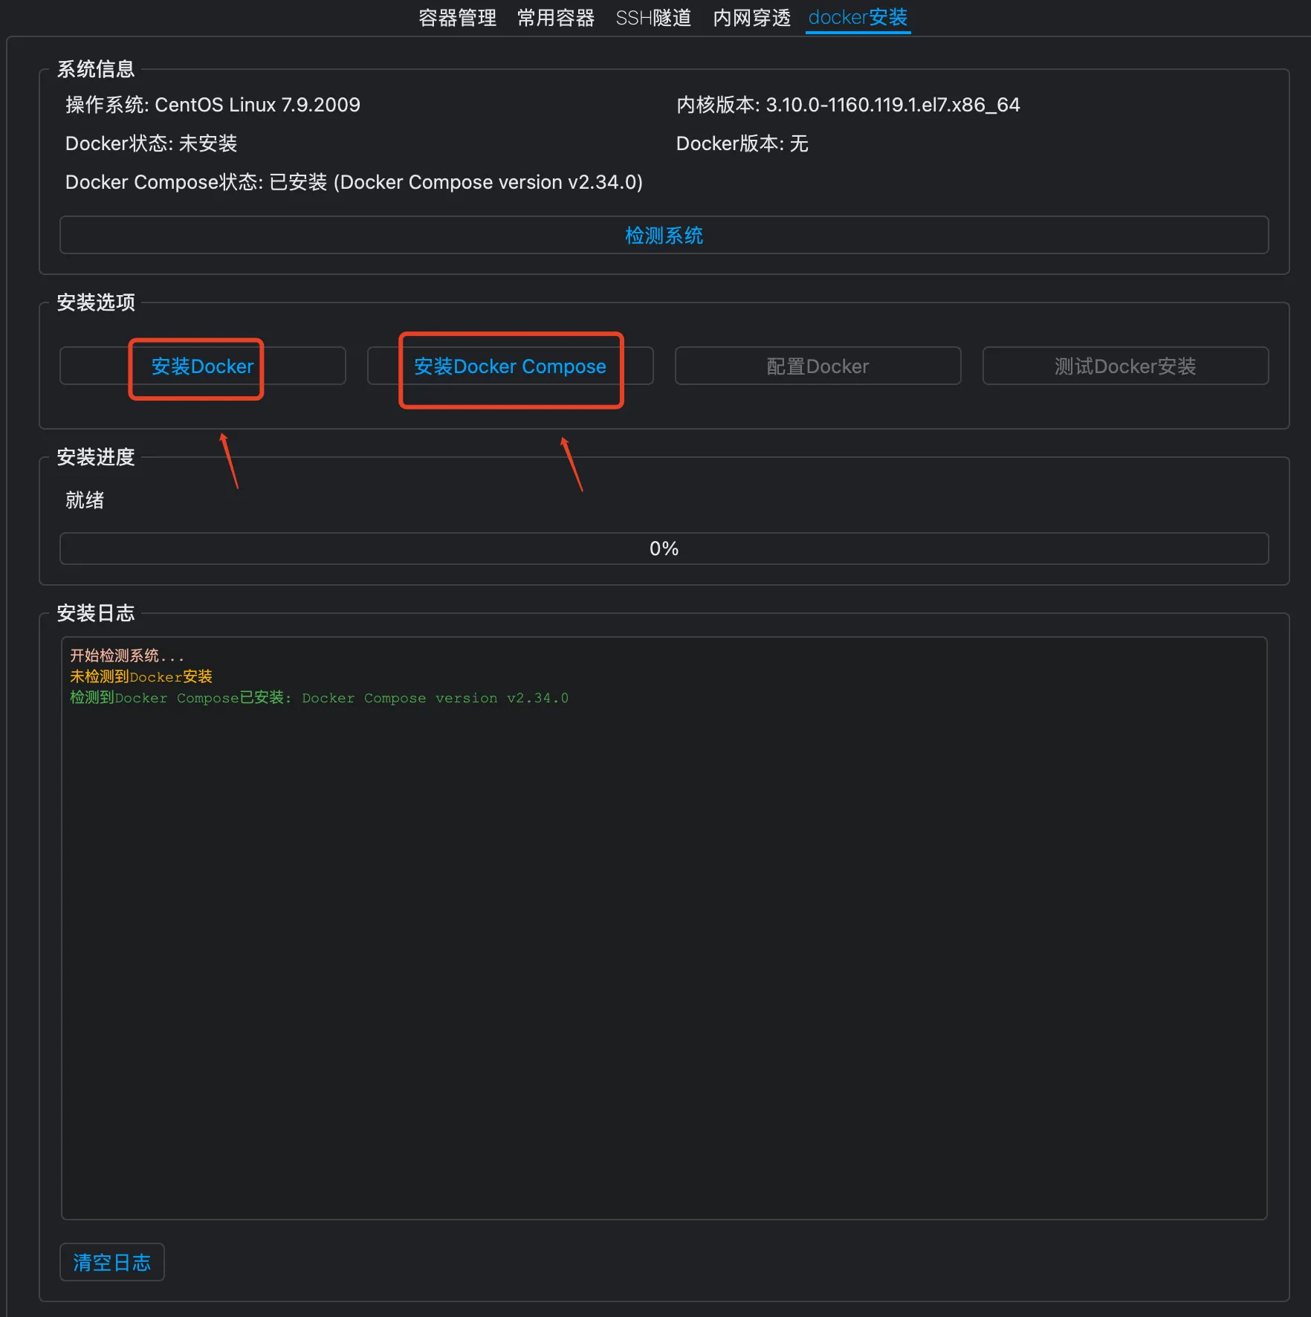
Task: Click log line 开始检测系统...
Action: [x=126, y=656]
